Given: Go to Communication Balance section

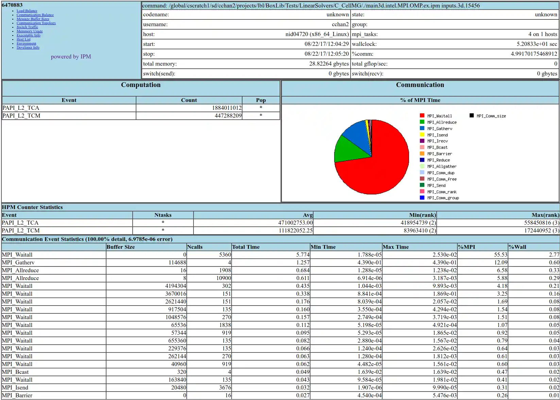Looking at the screenshot, I should [35, 15].
